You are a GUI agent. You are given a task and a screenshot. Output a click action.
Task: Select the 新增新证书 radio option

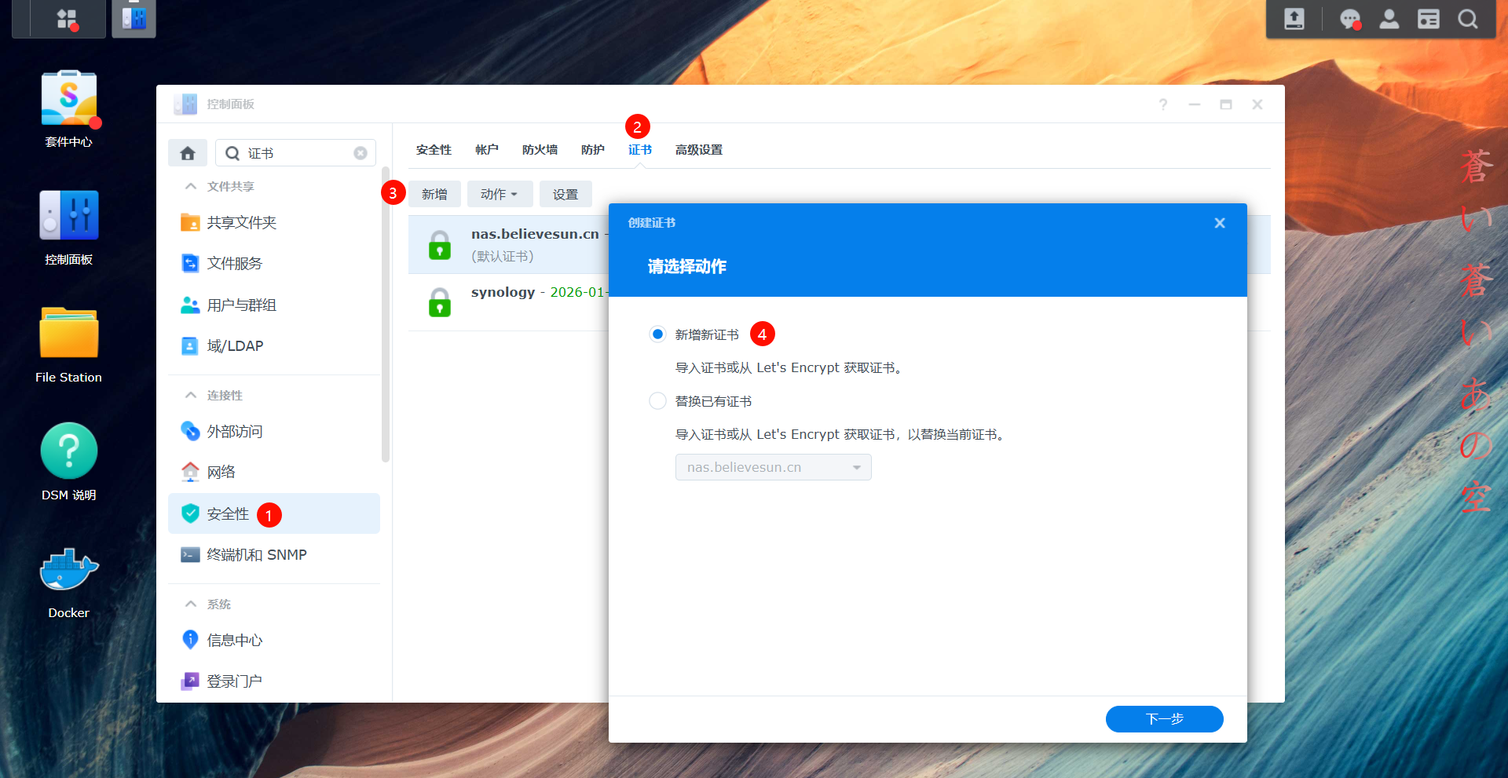(657, 334)
